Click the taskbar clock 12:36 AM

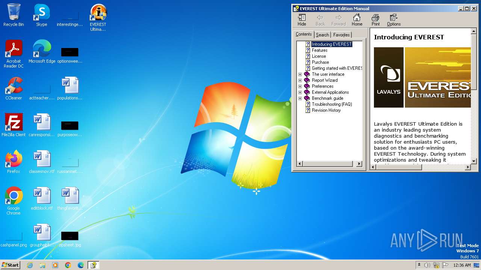pos(462,265)
